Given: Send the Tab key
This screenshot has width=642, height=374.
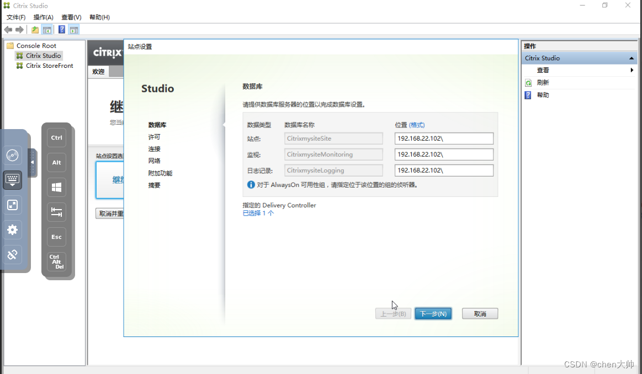Looking at the screenshot, I should 56,212.
